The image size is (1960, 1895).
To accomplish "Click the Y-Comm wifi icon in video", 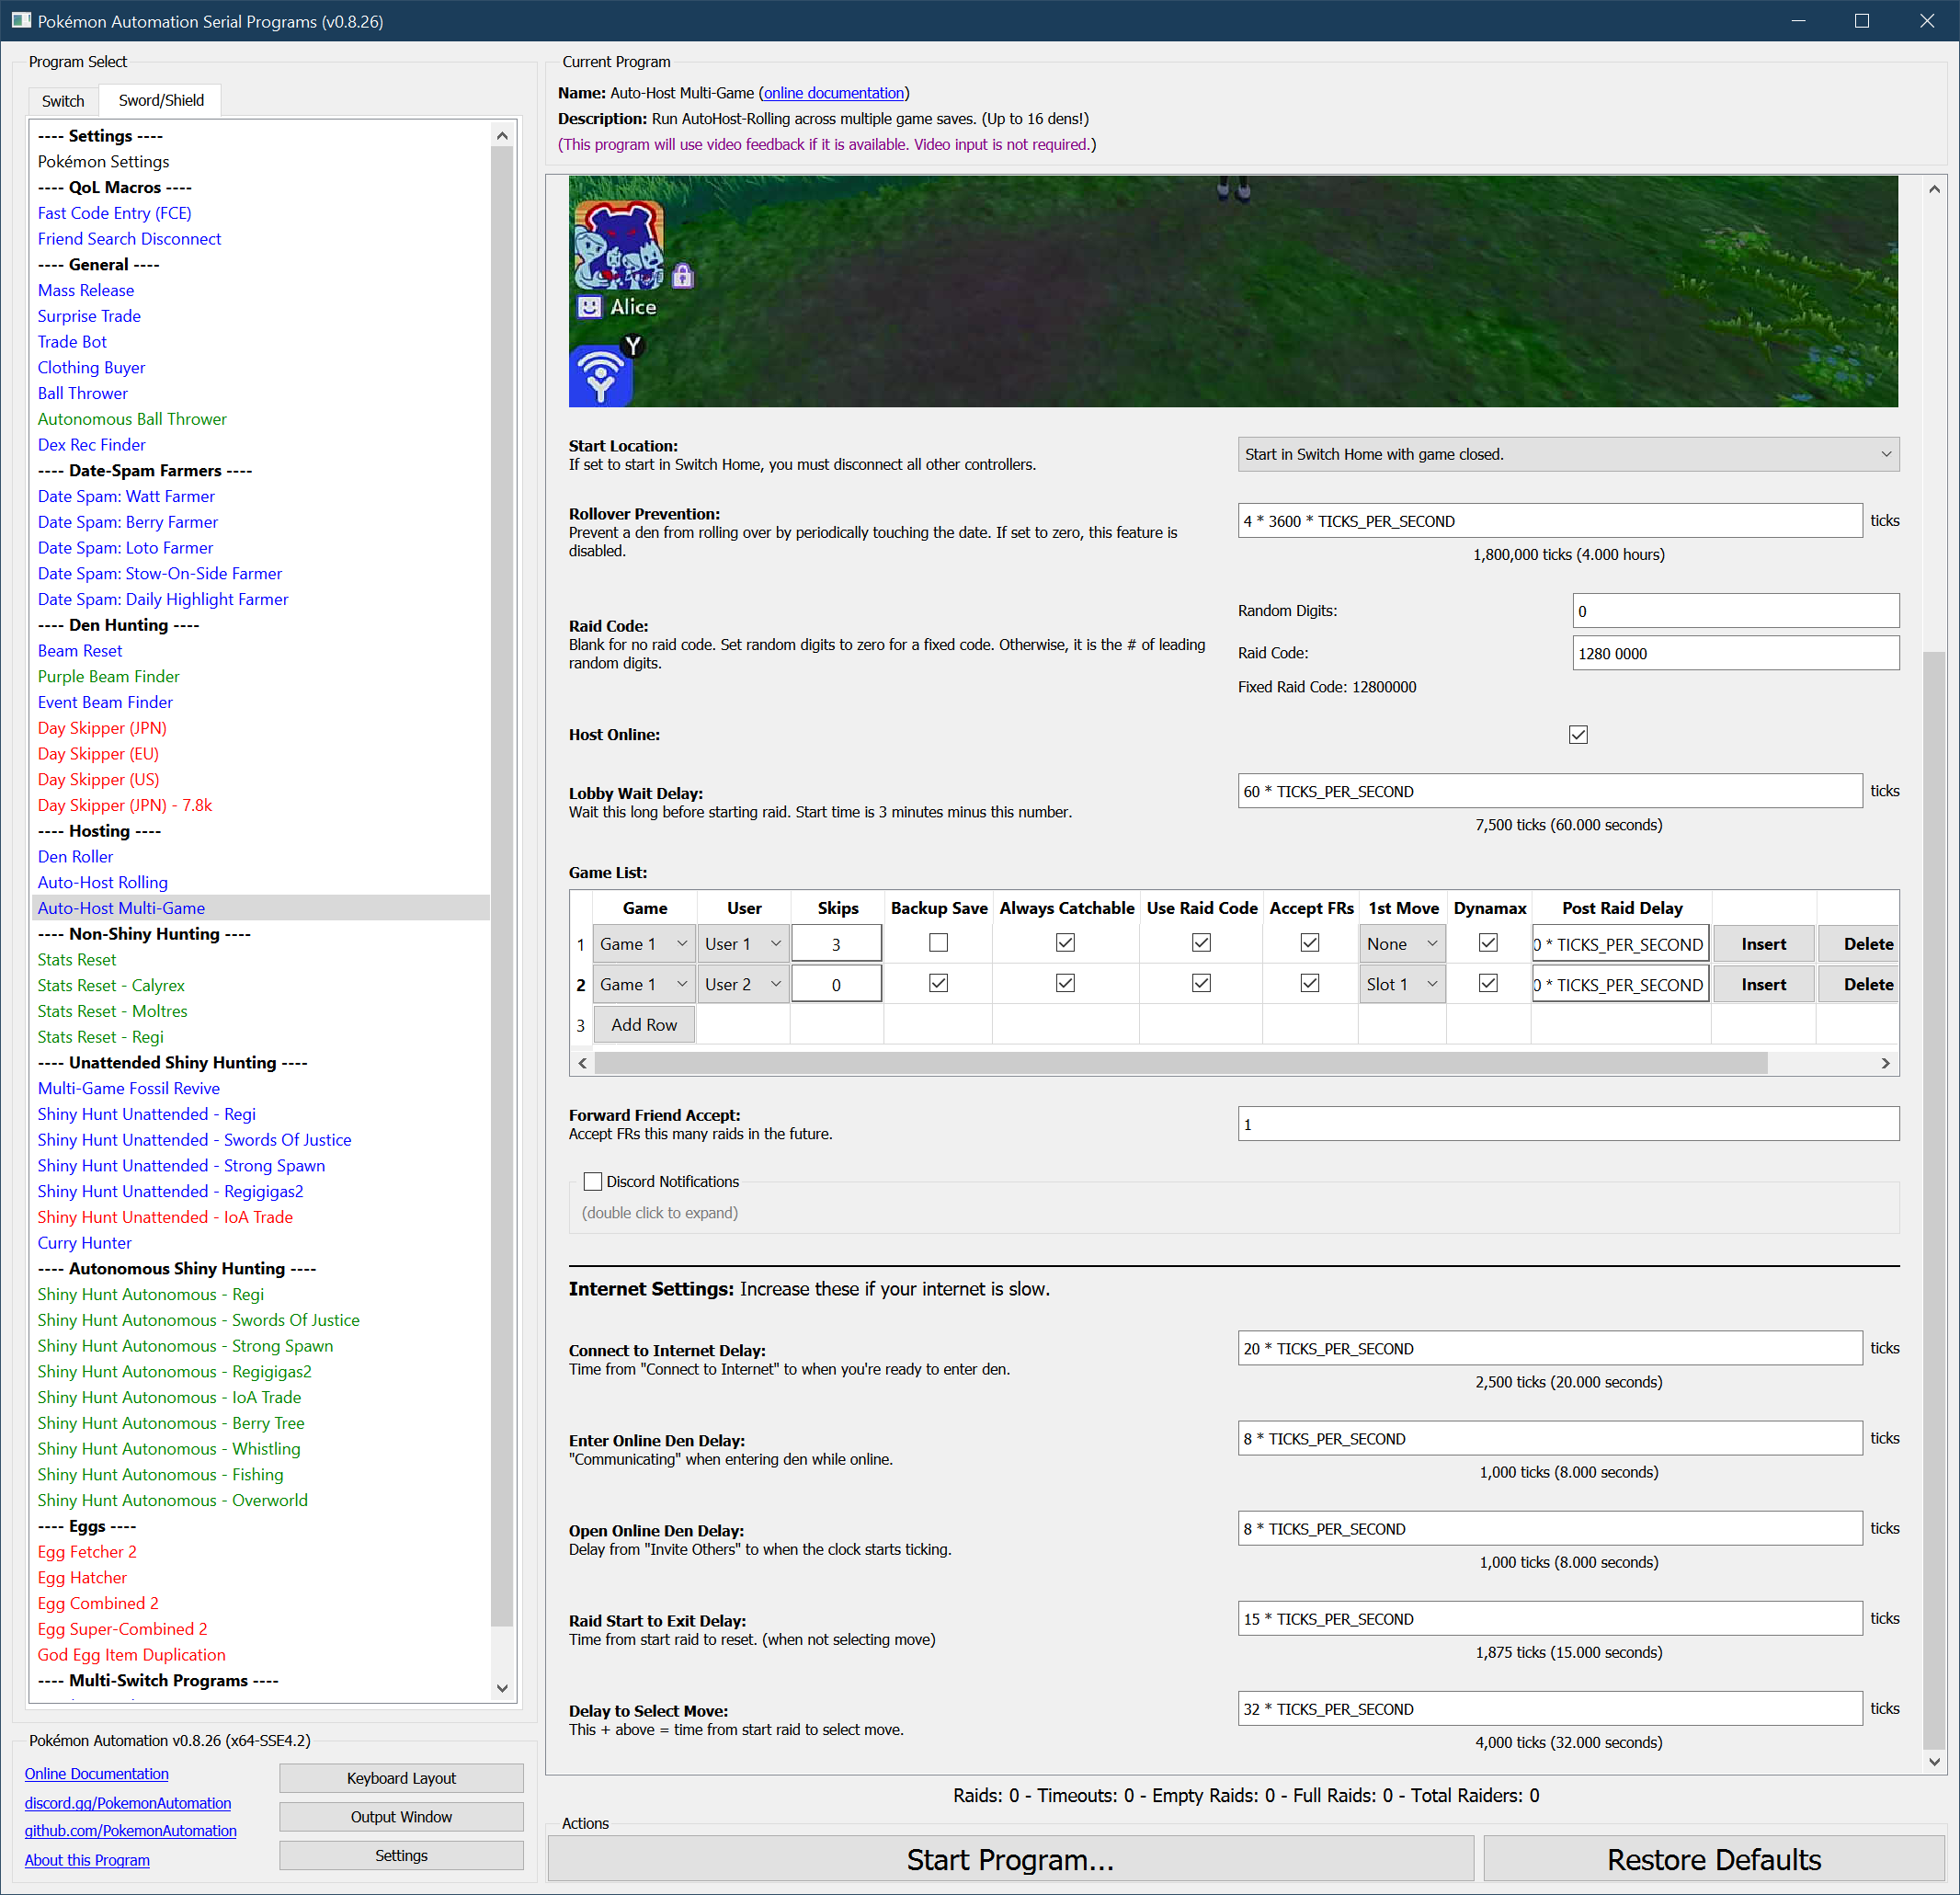I will [600, 376].
